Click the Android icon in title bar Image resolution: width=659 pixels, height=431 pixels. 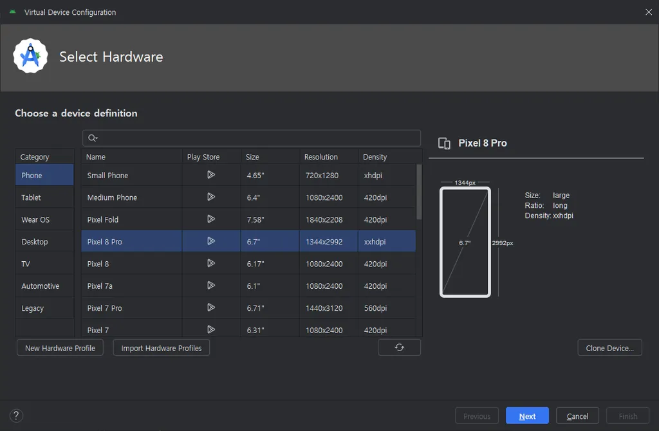pos(13,12)
